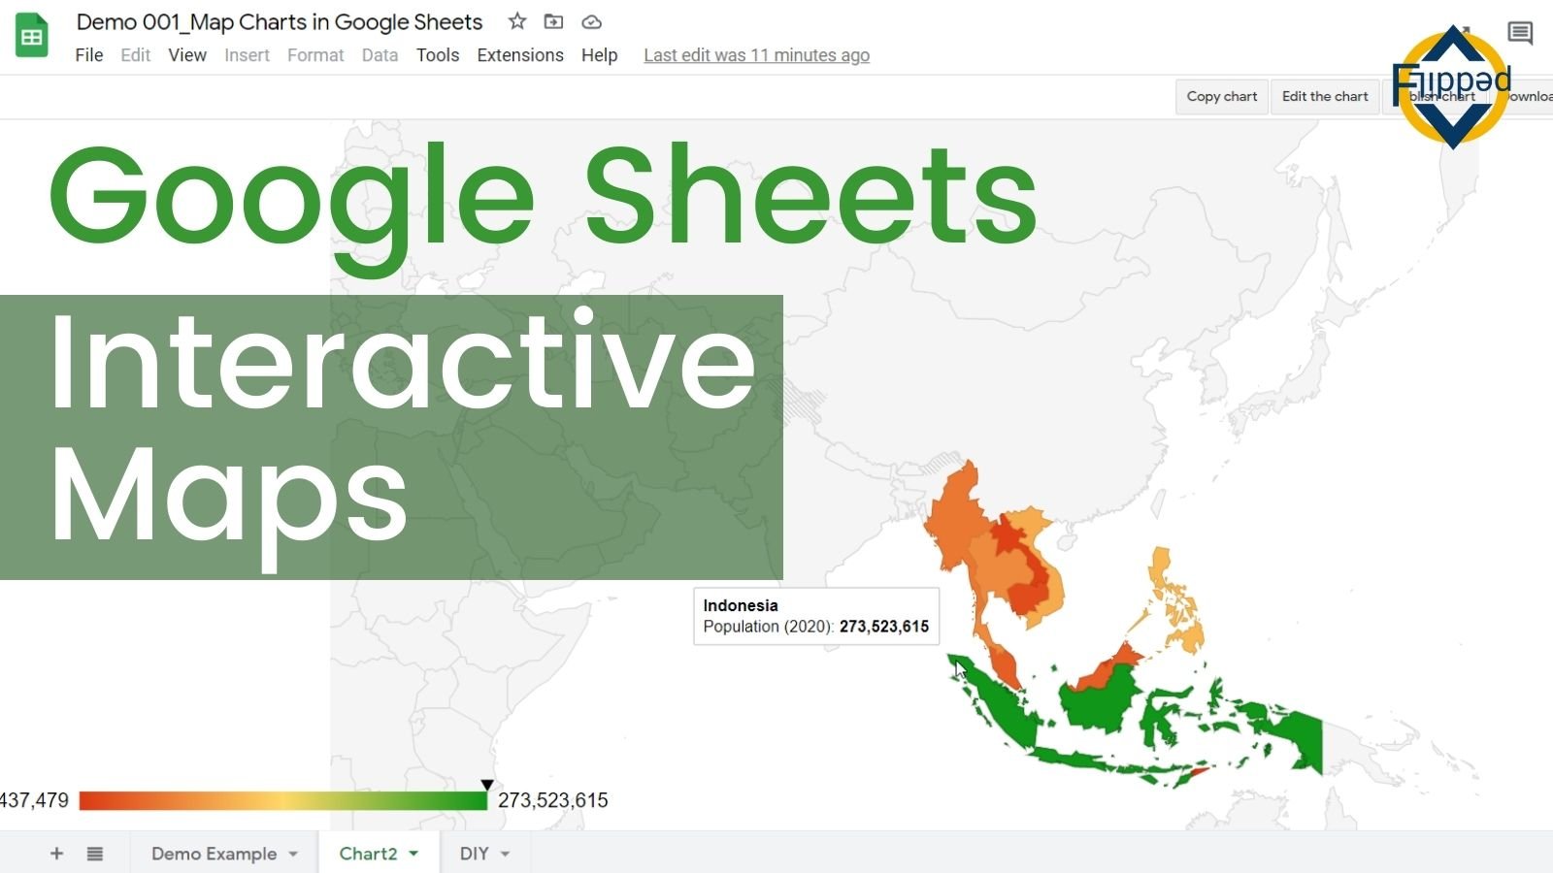Click the legend maximum value 273,523,615
The image size is (1553, 873).
tap(553, 800)
